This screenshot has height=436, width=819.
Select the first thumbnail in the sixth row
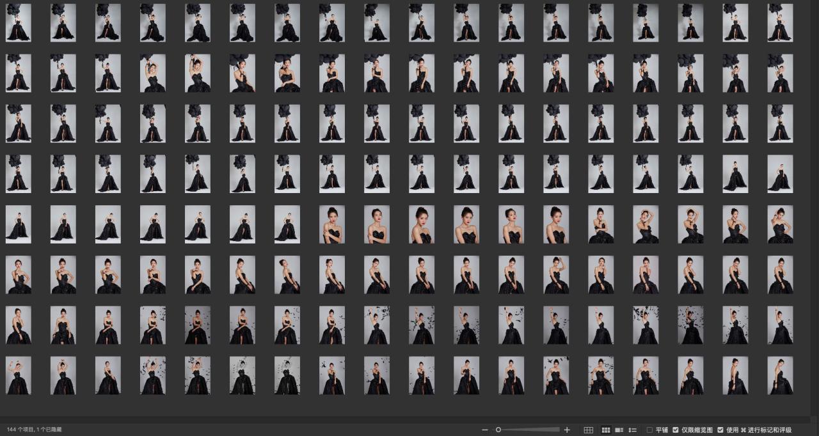coord(18,275)
